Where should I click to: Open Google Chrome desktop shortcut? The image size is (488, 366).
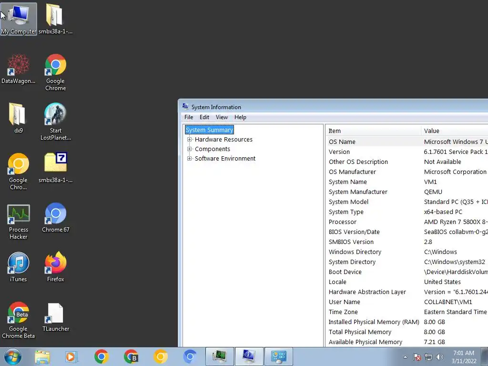click(55, 72)
